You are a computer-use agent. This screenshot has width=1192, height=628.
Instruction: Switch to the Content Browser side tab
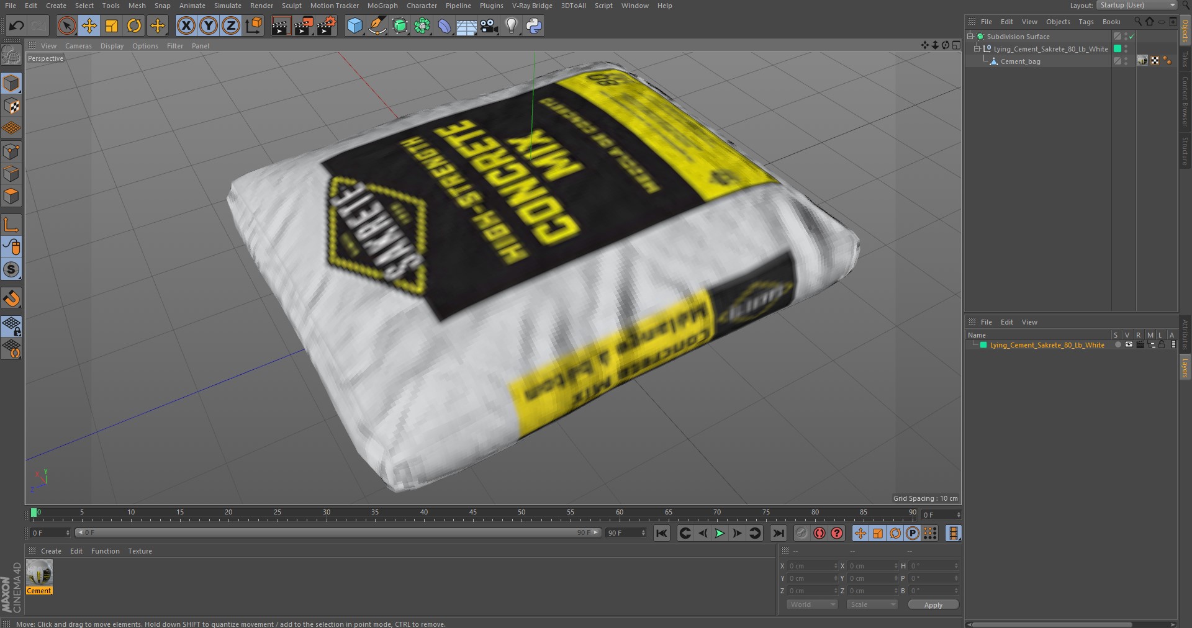coord(1185,101)
